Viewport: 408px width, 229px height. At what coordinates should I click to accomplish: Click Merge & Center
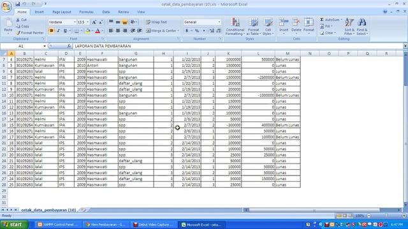pos(163,31)
